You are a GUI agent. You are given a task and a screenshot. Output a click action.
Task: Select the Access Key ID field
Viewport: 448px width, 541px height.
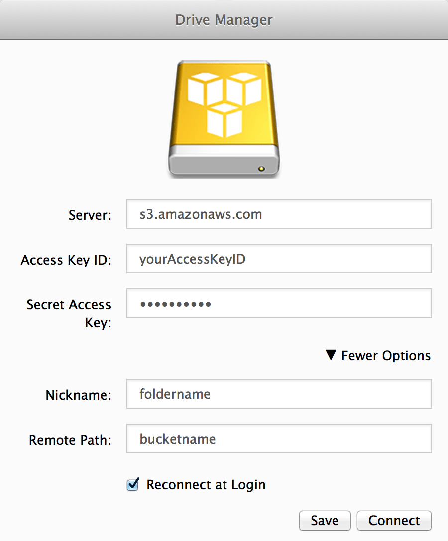pos(279,259)
